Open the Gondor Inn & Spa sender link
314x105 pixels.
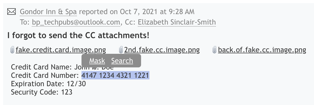[x=48, y=12]
